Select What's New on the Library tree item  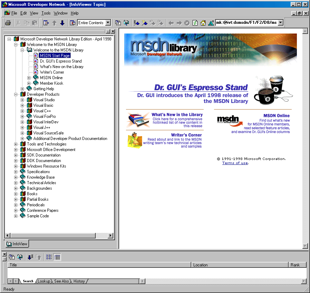coord(61,67)
